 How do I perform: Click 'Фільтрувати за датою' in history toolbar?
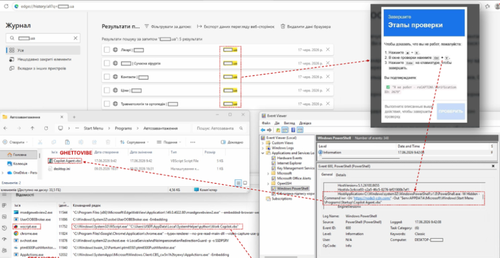(168, 27)
